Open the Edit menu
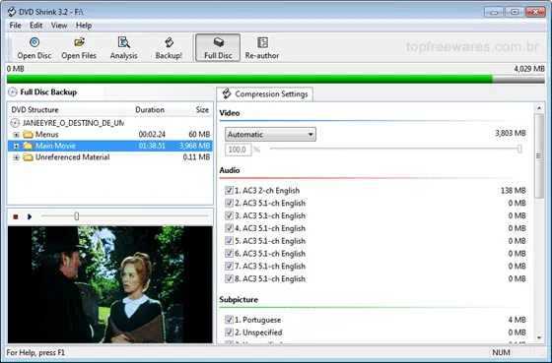 [35, 26]
